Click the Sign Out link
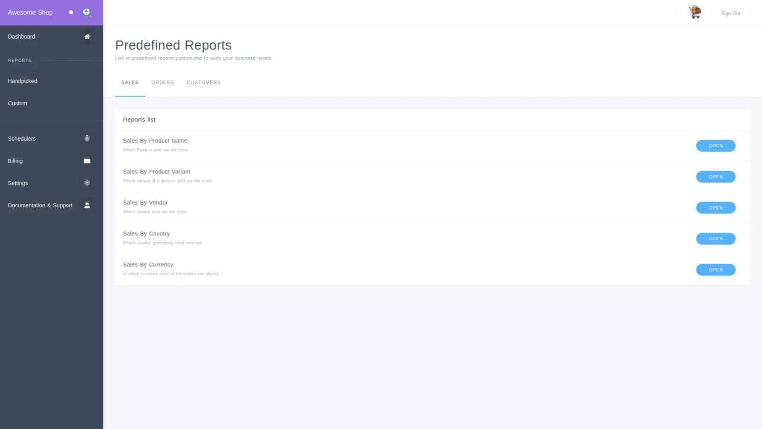This screenshot has width=762, height=429. click(731, 13)
